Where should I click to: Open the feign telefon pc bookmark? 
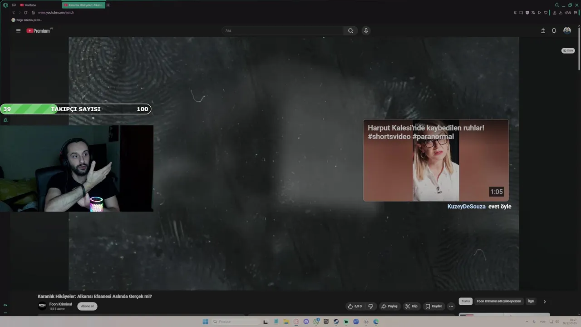(26, 20)
